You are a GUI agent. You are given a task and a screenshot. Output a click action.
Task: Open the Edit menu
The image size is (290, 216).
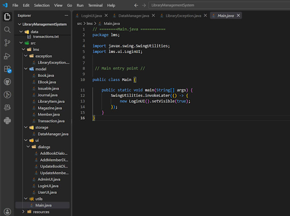[x=26, y=6]
